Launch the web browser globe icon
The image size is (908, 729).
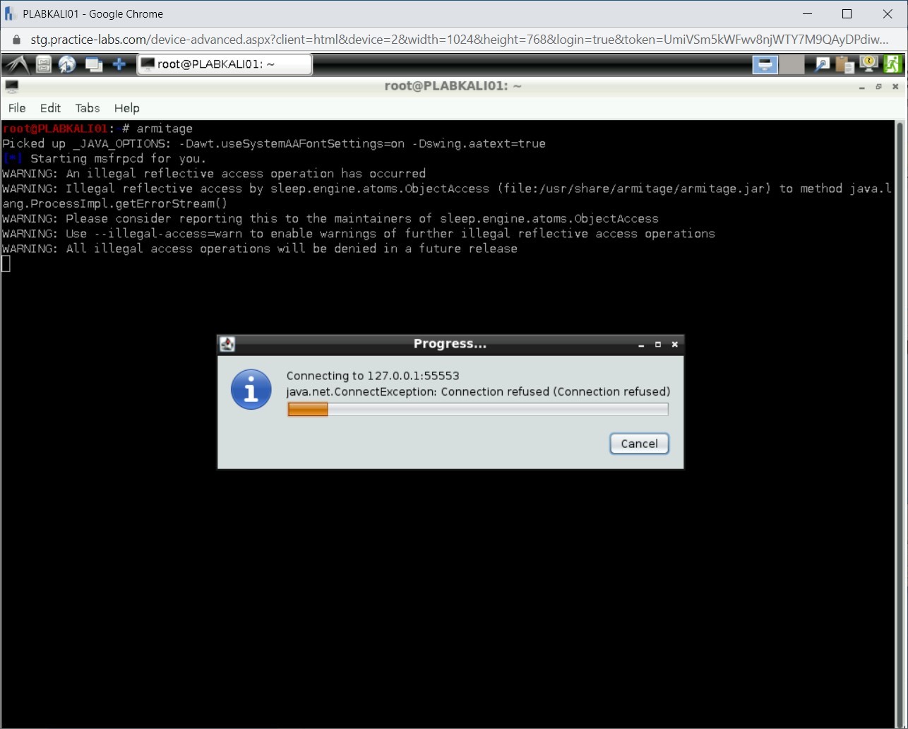(67, 64)
